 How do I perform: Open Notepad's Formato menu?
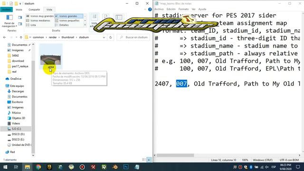pyautogui.click(x=183, y=9)
